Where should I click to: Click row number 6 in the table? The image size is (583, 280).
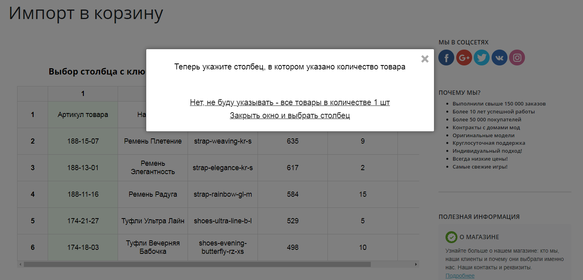pos(33,247)
